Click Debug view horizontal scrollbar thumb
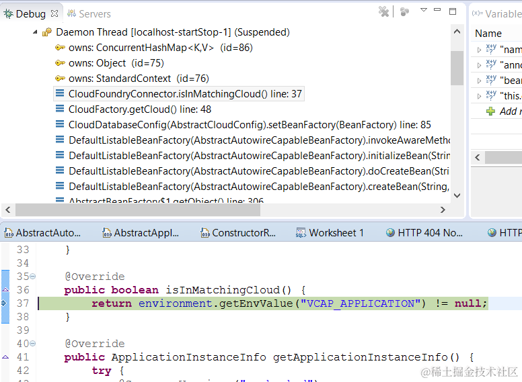 click(x=138, y=210)
